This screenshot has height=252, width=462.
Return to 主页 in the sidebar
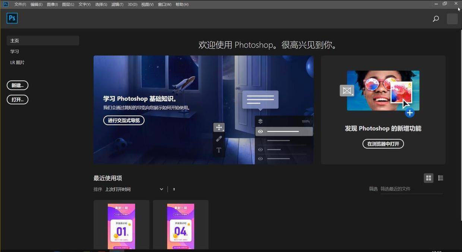click(x=15, y=40)
